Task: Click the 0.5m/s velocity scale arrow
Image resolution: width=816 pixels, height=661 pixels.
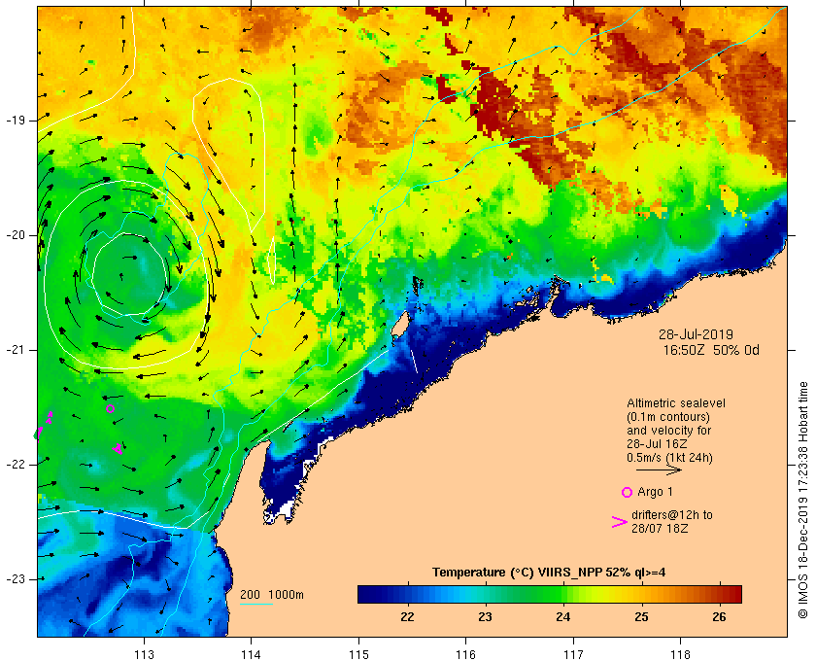Action: [659, 470]
